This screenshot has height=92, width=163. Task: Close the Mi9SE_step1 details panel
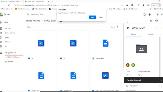[x=156, y=28]
